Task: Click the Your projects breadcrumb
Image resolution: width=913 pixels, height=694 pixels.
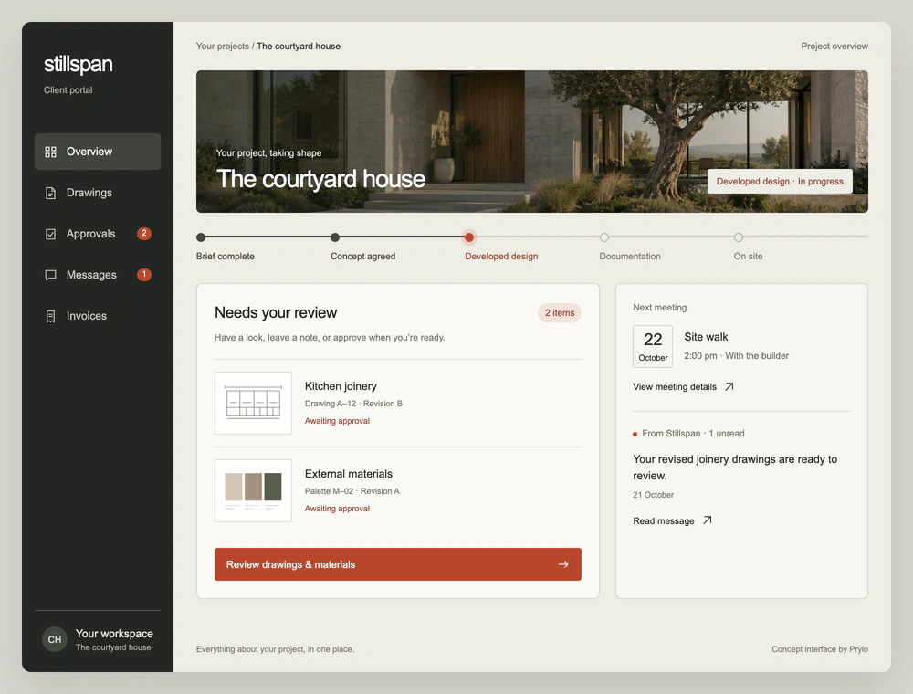Action: coord(223,46)
